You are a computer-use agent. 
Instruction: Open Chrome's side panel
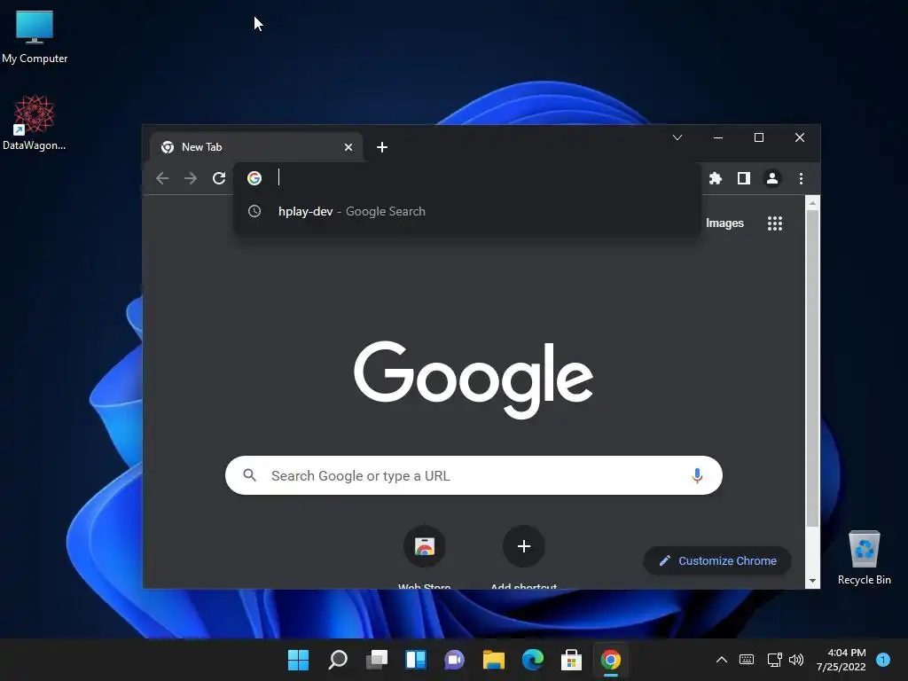[744, 178]
